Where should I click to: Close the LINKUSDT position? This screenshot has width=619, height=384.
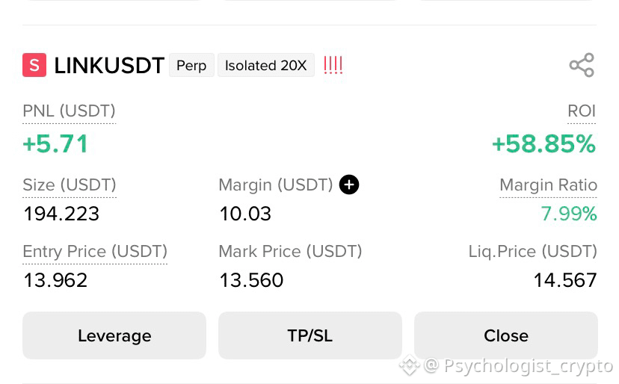(x=505, y=335)
